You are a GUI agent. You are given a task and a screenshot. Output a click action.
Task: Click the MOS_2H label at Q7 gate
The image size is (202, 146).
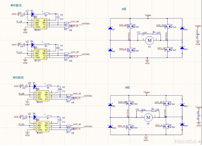pos(160,25)
